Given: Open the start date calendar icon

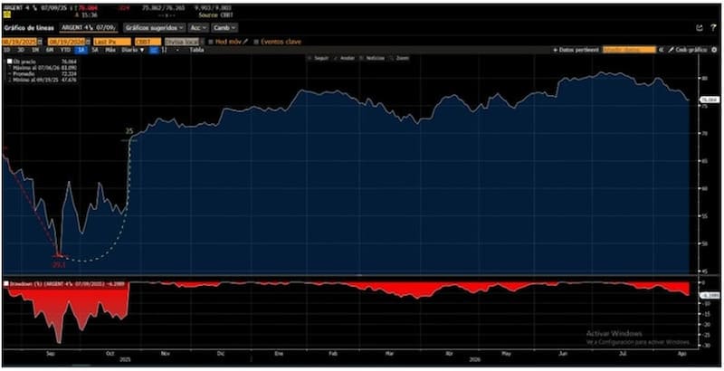Looking at the screenshot, I should pos(40,42).
